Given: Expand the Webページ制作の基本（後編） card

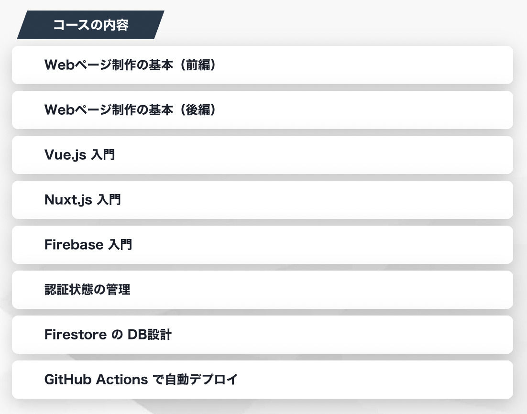Looking at the screenshot, I should [x=262, y=110].
